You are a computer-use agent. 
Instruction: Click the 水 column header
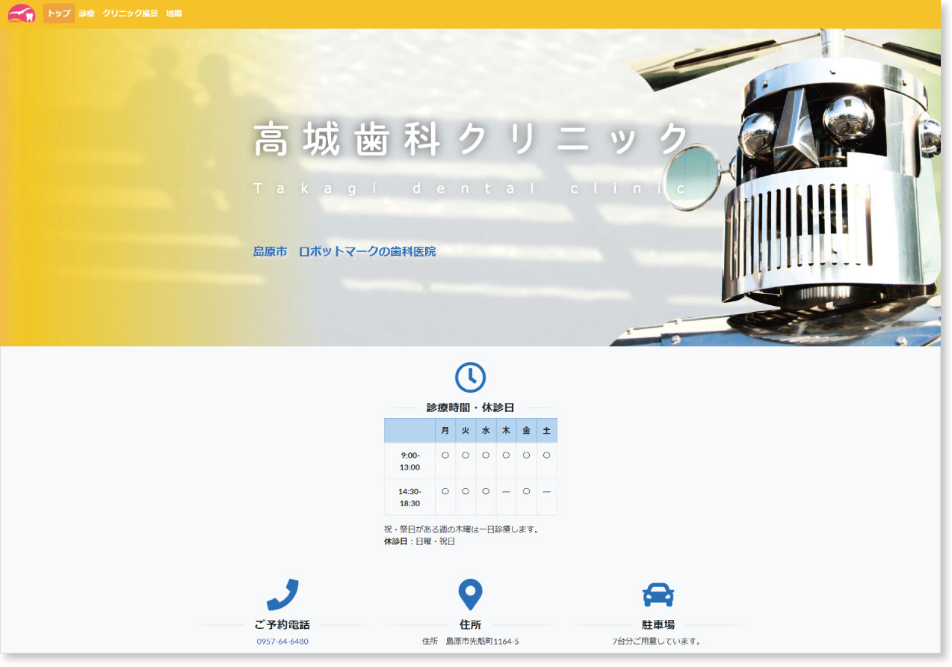tap(486, 431)
